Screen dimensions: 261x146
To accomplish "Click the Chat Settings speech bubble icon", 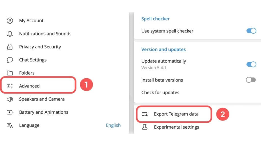I will point(10,60).
